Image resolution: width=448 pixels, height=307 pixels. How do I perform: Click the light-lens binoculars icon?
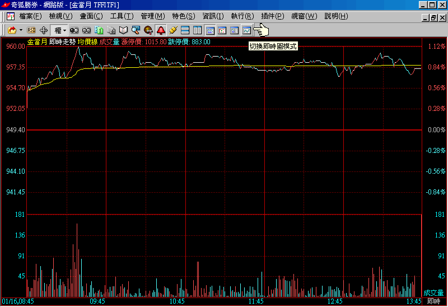pyautogui.click(x=86, y=30)
